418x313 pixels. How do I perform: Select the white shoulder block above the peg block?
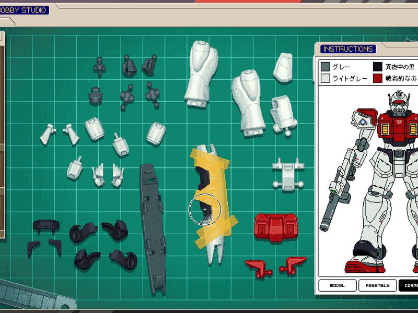[95, 129]
